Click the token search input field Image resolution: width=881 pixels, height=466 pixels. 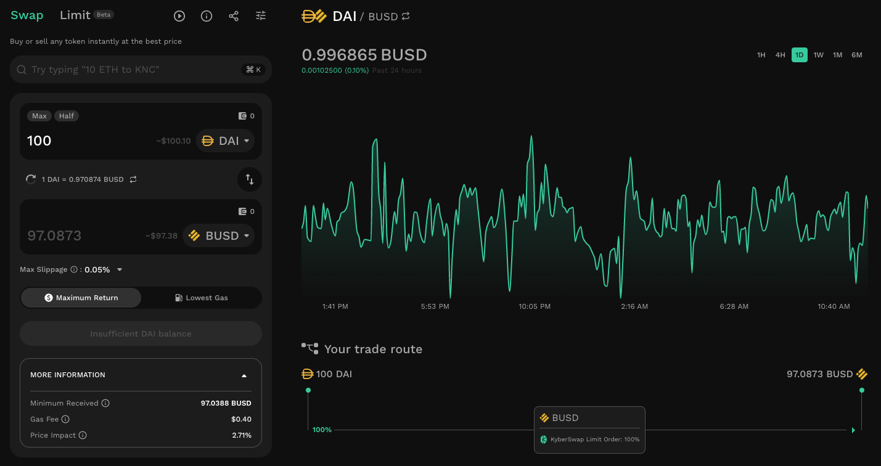coord(133,70)
